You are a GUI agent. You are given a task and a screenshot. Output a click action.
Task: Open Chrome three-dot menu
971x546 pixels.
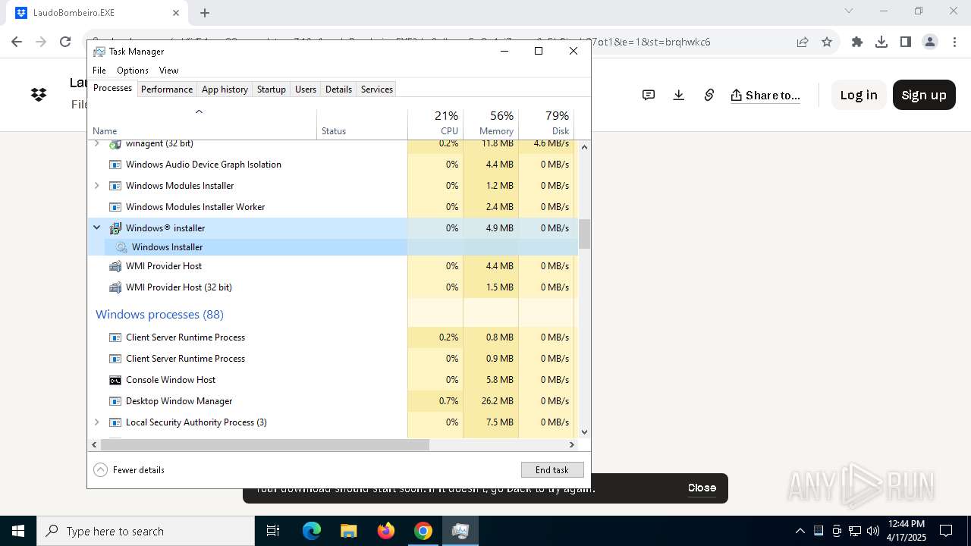[955, 42]
